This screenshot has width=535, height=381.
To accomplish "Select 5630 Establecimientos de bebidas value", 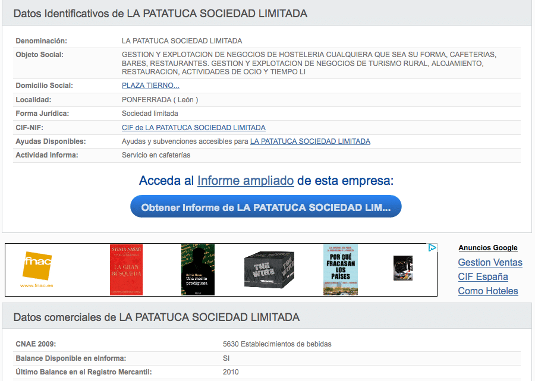I will click(x=277, y=344).
